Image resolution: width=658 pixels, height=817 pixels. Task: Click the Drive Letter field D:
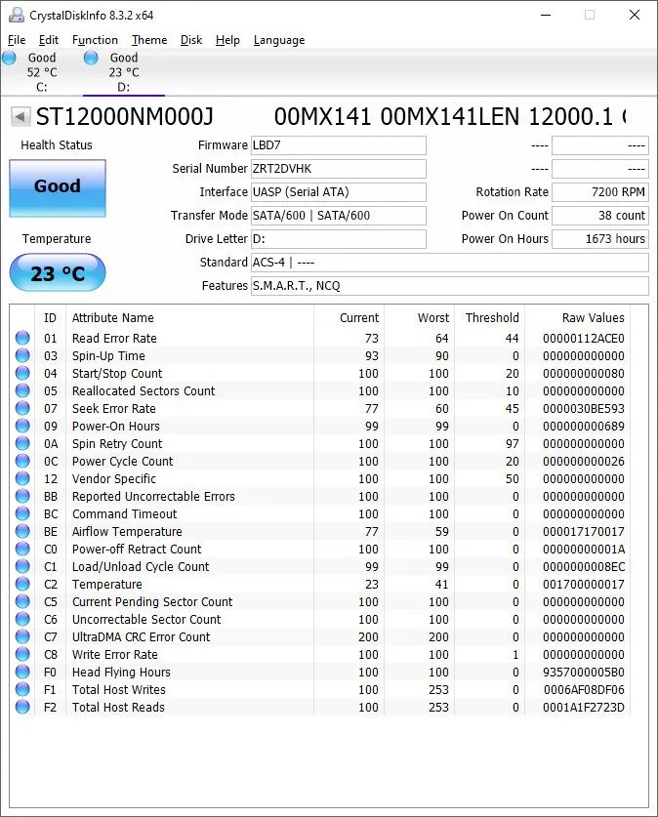click(x=339, y=239)
